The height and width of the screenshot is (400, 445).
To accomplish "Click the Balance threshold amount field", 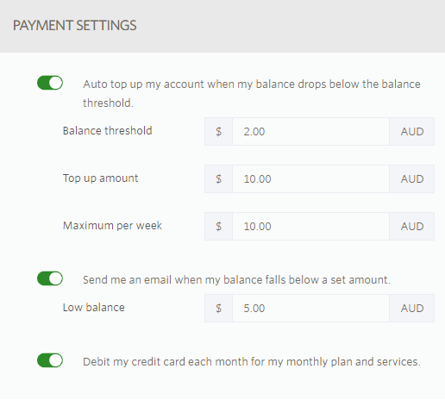I will tap(310, 131).
